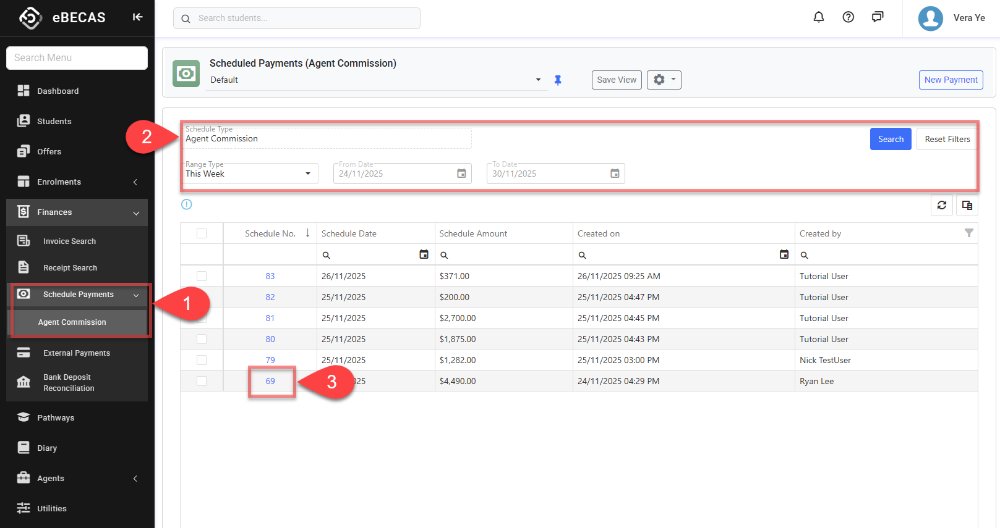Viewport: 1000px width, 528px height.
Task: Click the notifications bell icon
Action: point(818,17)
